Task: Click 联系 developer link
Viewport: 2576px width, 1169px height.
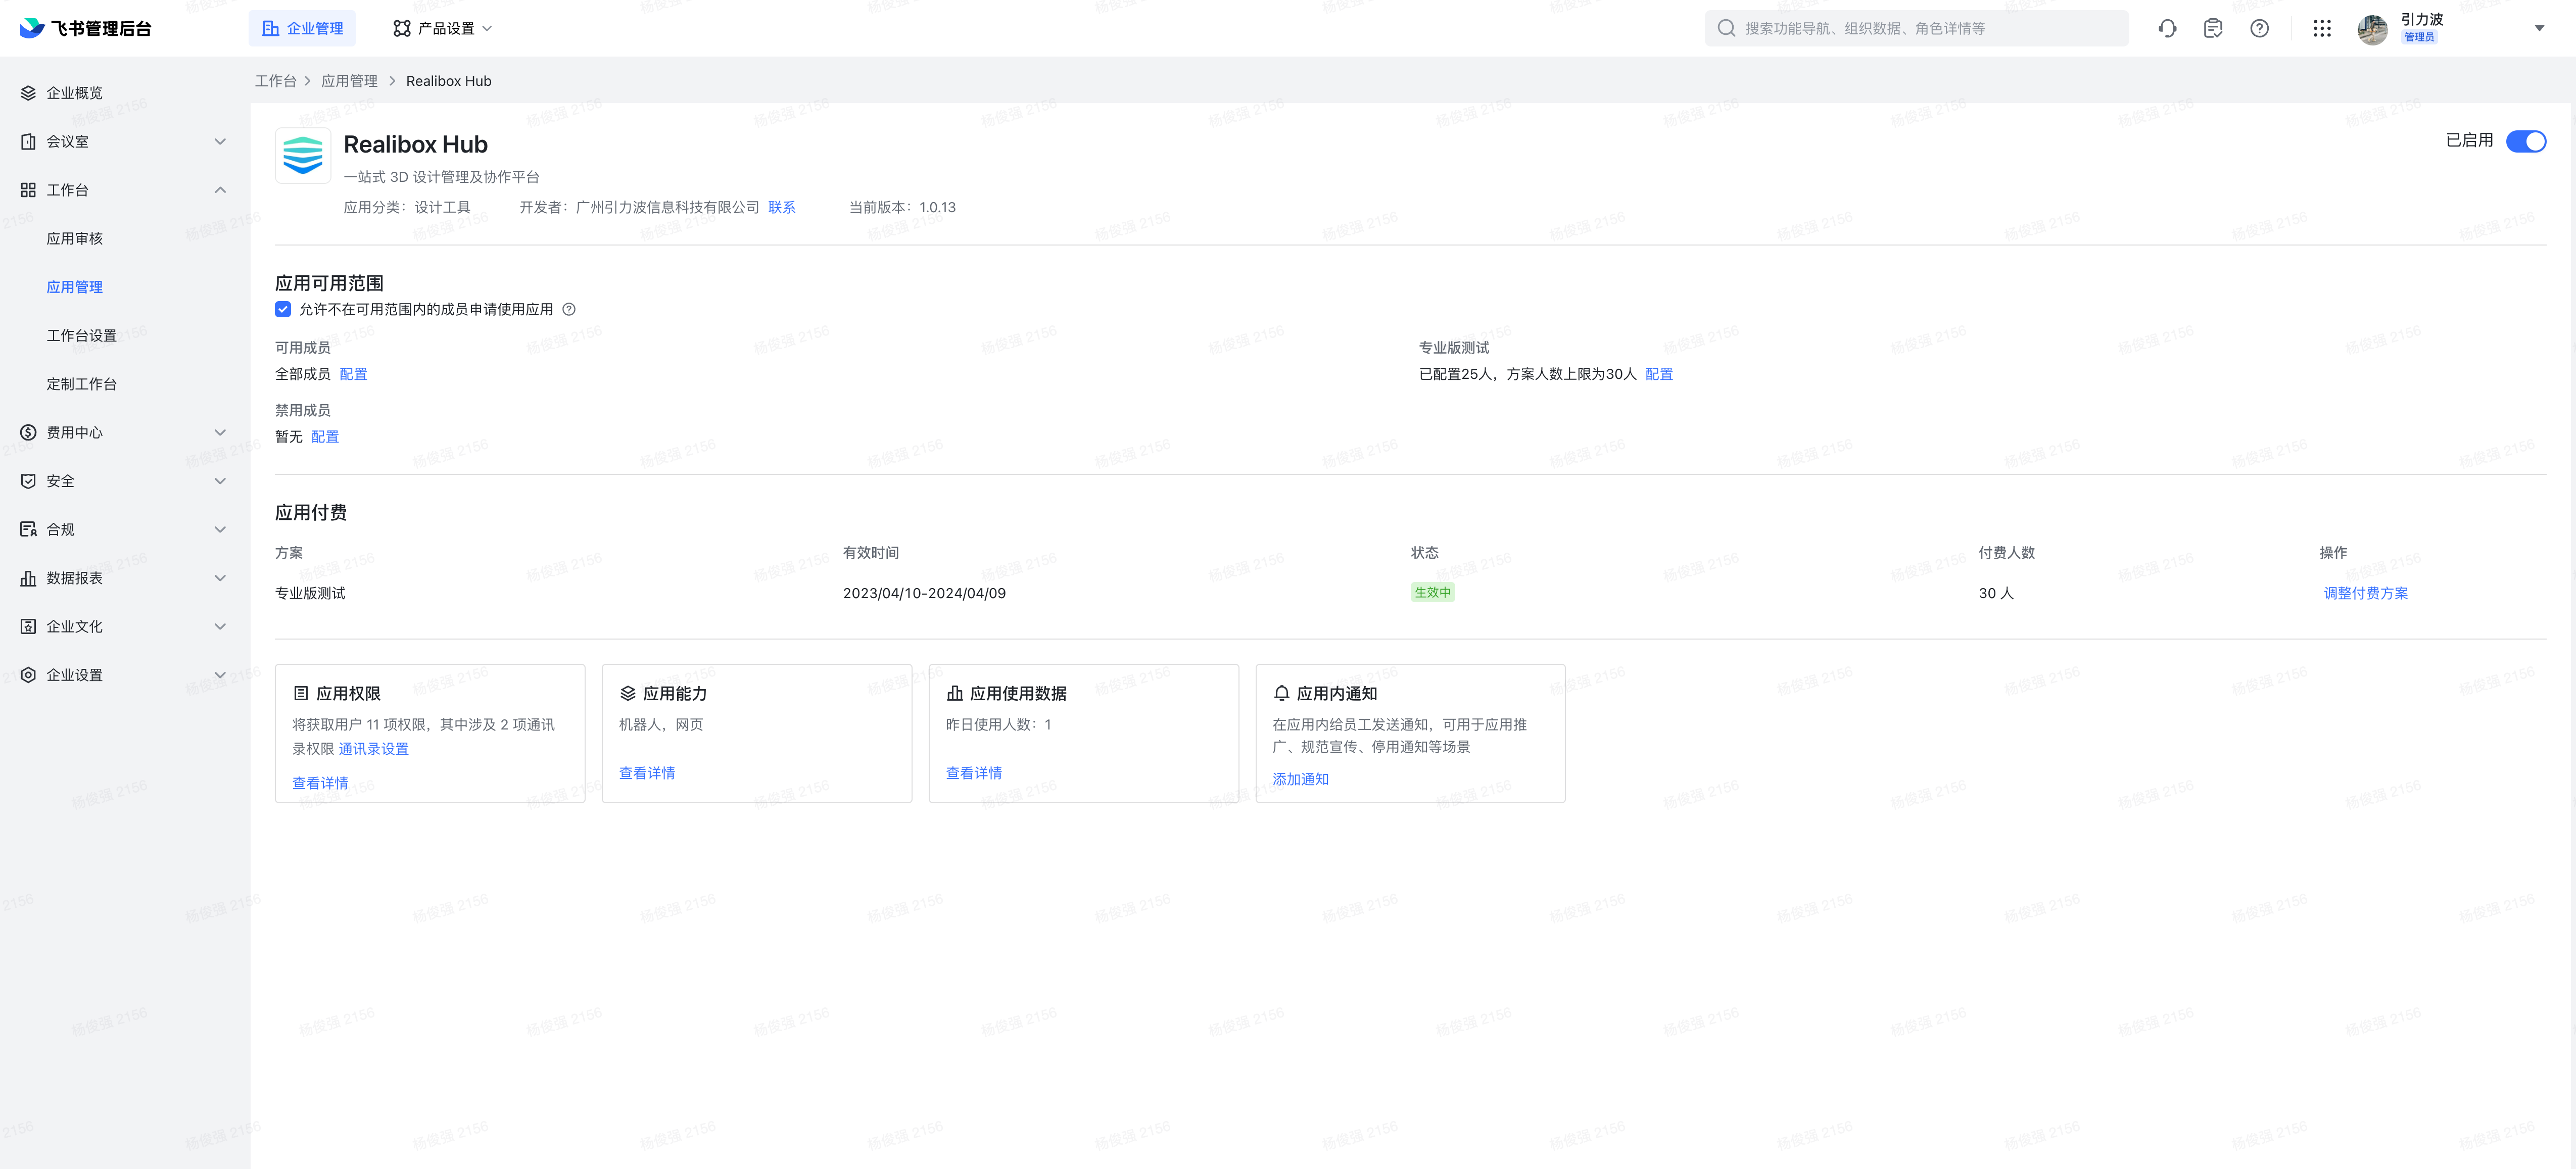Action: pos(782,207)
